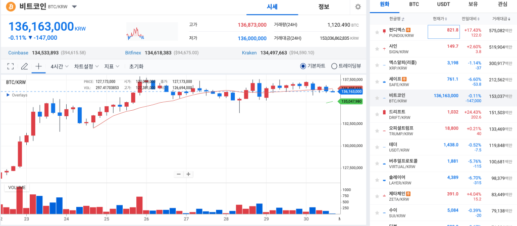The image size is (517, 226).
Task: Select the 기본차트 radio option
Action: (x=303, y=66)
